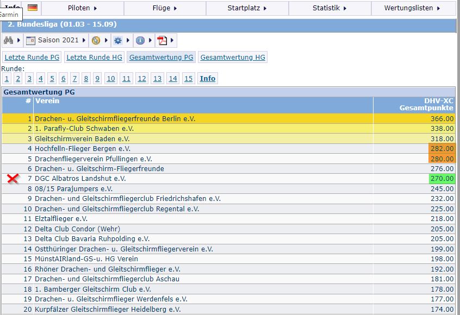Open the globe icon menu
This screenshot has height=315, width=460.
100,40
